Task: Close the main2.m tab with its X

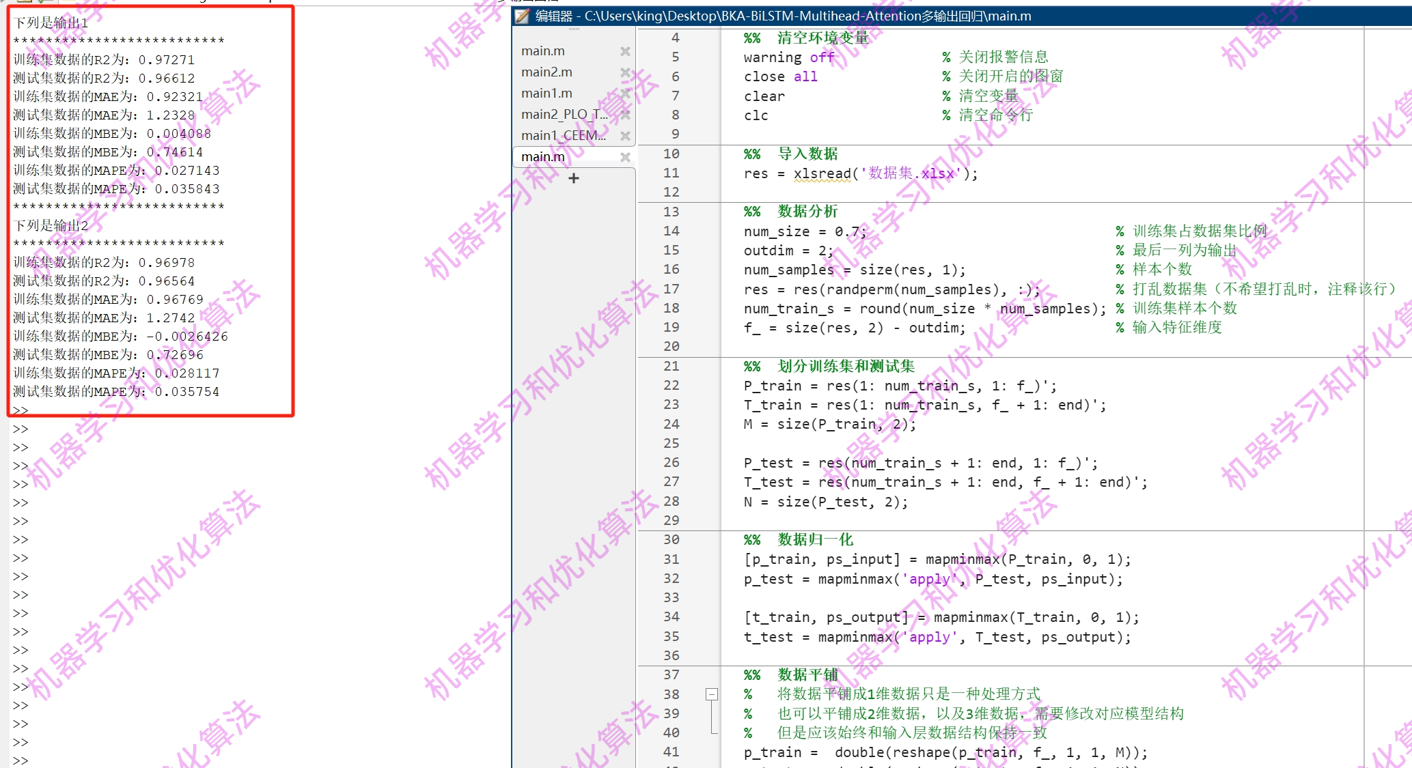Action: (x=624, y=72)
